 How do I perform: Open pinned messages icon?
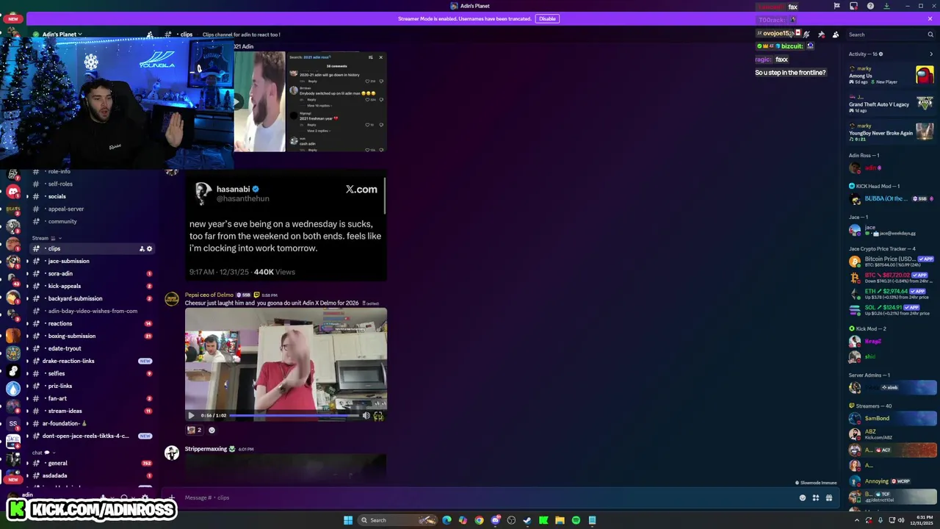pos(821,35)
